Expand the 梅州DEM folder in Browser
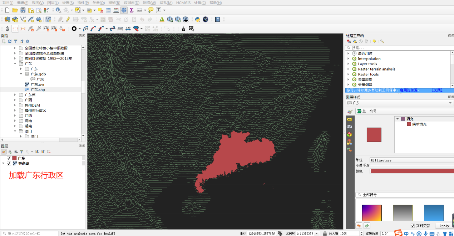Viewport: 454px width, 236px height. (x=15, y=105)
